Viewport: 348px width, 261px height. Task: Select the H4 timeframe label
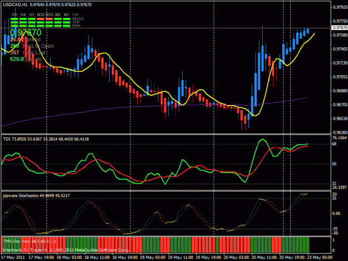pyautogui.click(x=23, y=14)
